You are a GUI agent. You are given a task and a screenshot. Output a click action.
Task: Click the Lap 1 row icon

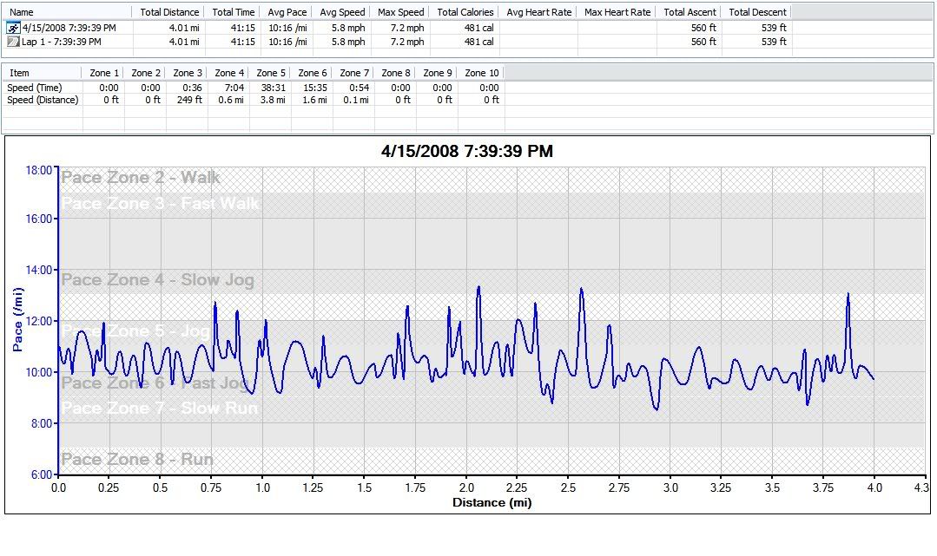[x=13, y=42]
